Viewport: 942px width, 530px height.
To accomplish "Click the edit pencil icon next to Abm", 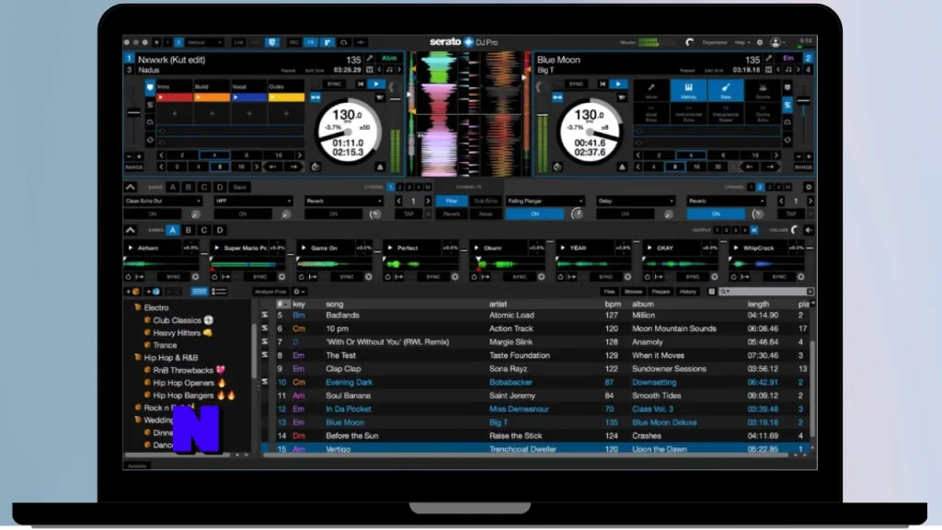I will [370, 58].
